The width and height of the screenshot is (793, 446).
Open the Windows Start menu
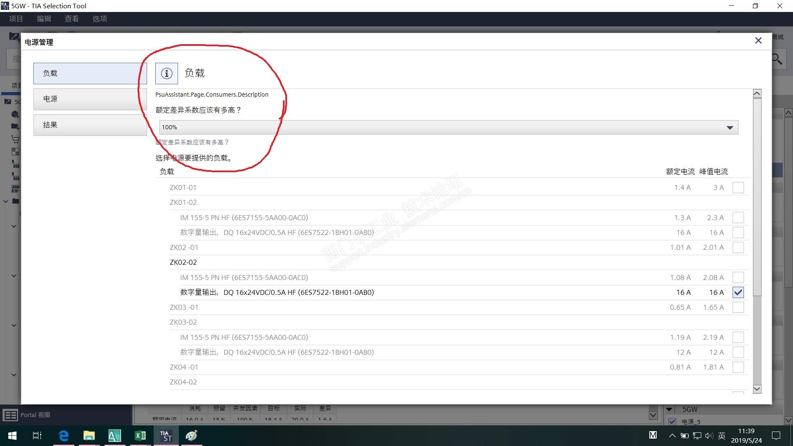[12, 435]
